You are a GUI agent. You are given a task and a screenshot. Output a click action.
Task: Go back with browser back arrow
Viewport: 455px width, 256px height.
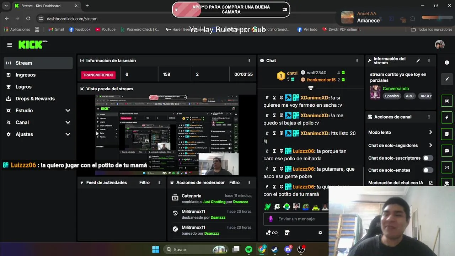click(7, 18)
